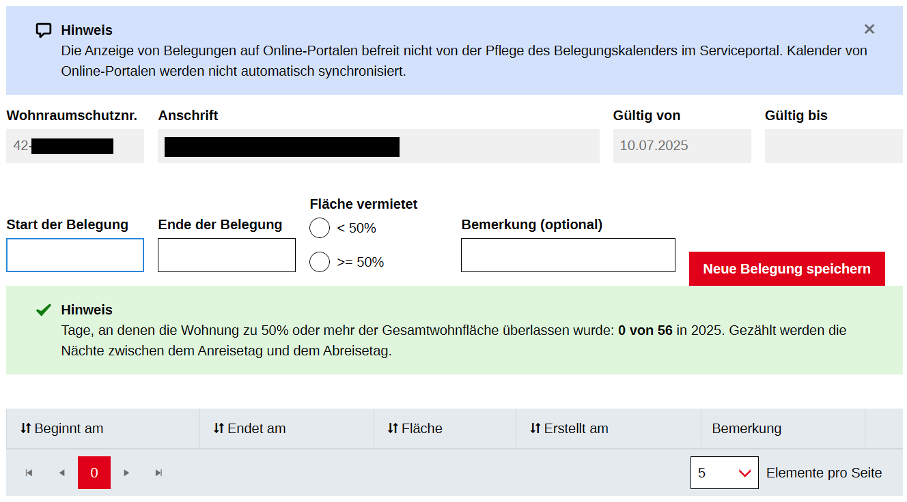Open the Elemente pro Seite dropdown
The height and width of the screenshot is (502, 907).
(724, 473)
